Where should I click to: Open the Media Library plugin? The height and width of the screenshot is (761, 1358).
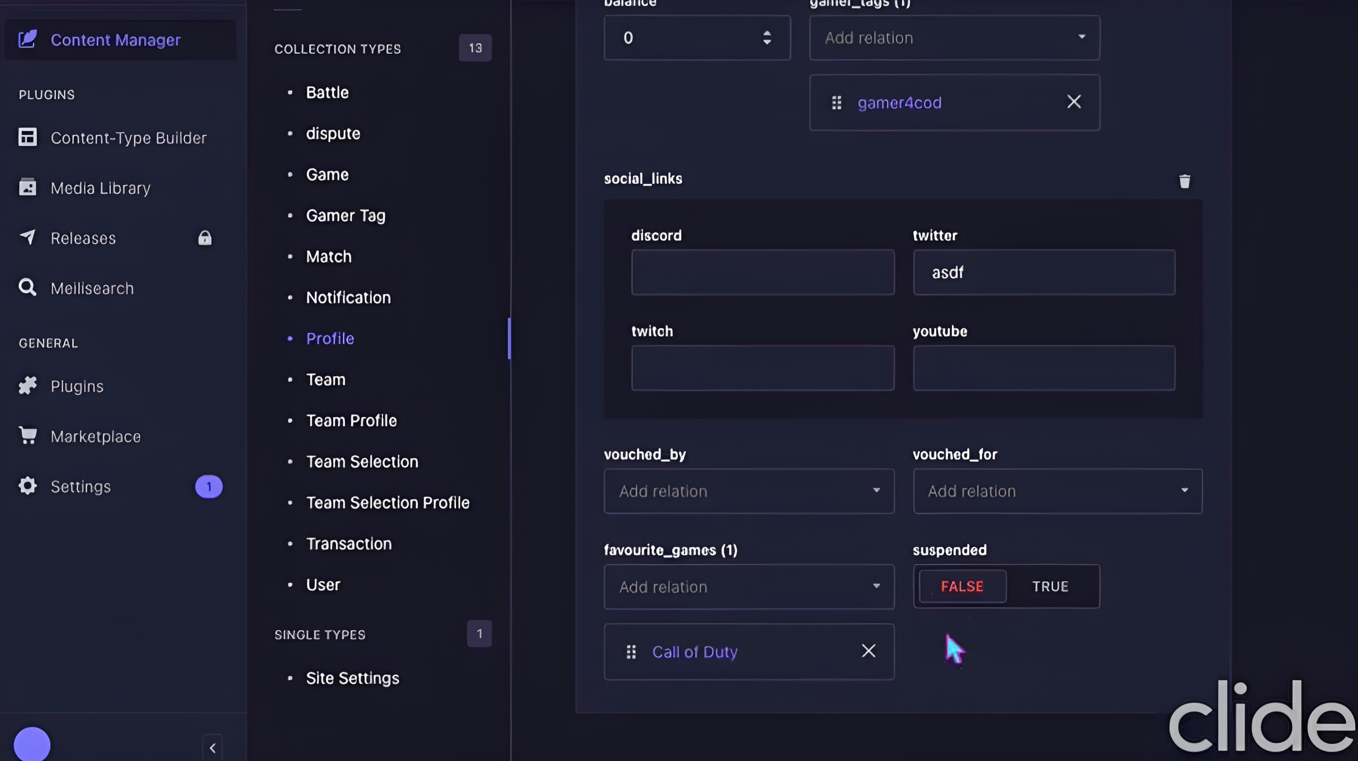click(x=100, y=188)
